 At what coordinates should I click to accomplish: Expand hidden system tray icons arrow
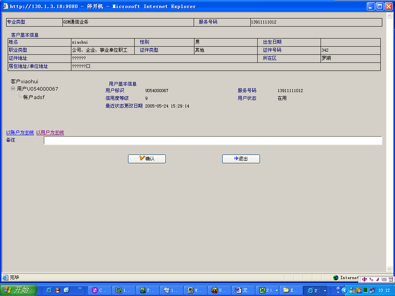pyautogui.click(x=345, y=290)
